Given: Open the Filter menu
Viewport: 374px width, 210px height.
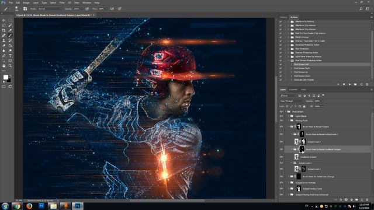Looking at the screenshot, I should tap(62, 2).
